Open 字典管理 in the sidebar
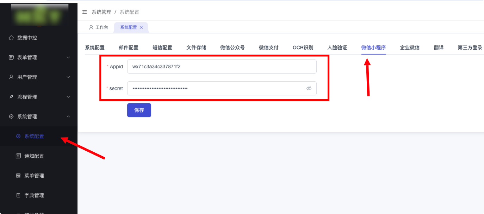 point(39,195)
